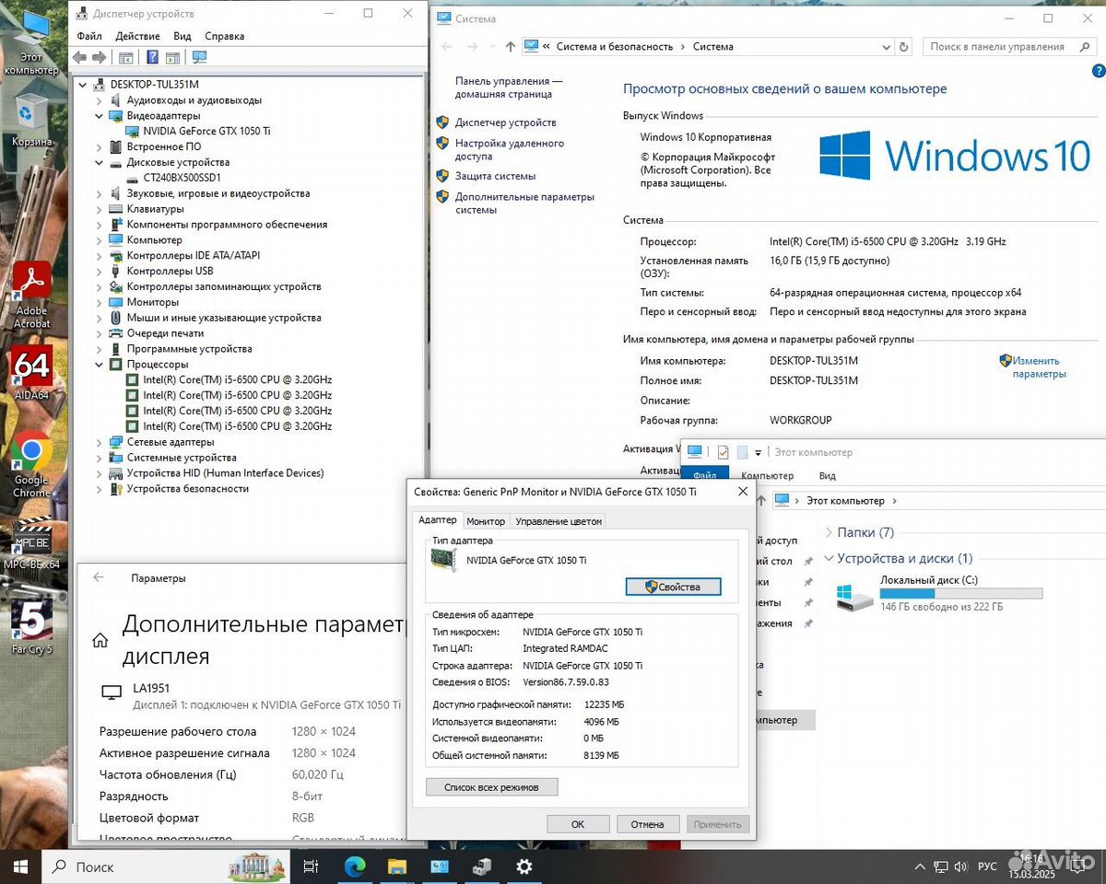The height and width of the screenshot is (884, 1106).
Task: Click Up arrow in System window address bar
Action: click(511, 47)
